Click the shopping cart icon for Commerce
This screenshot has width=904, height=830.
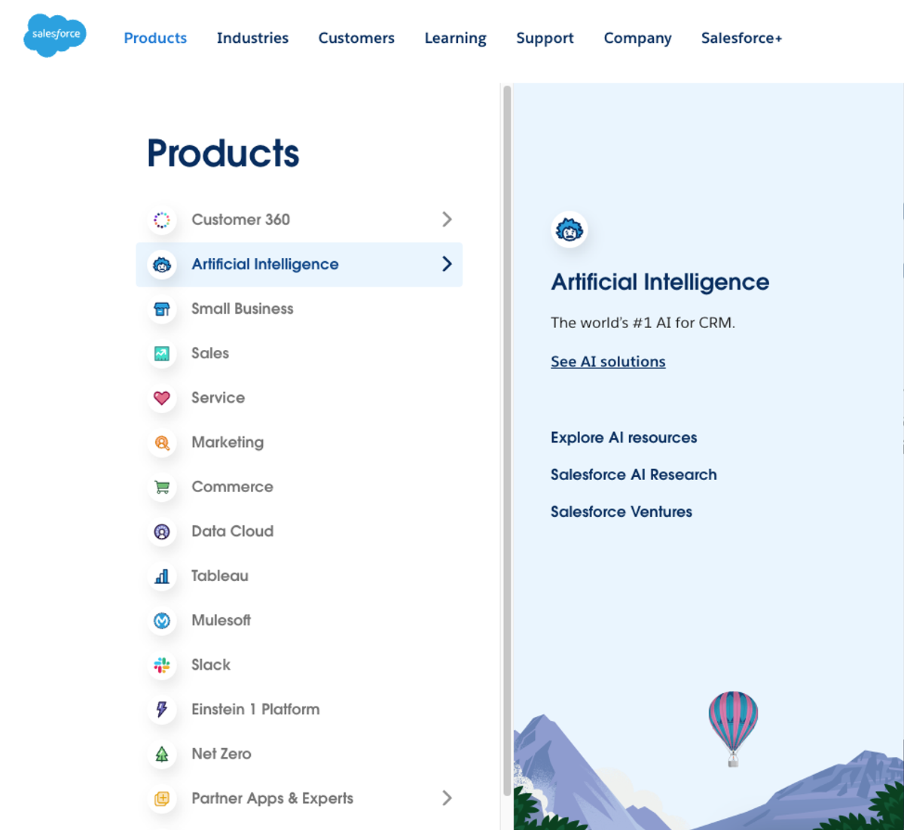pyautogui.click(x=162, y=487)
